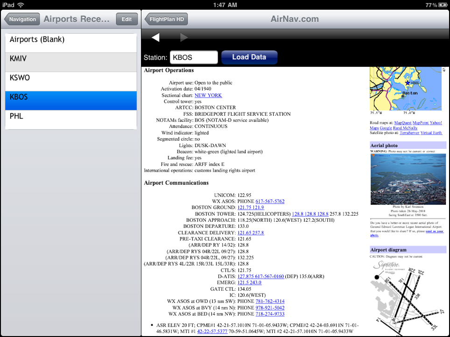Go back via Navigation button
This screenshot has width=450, height=337.
22,19
